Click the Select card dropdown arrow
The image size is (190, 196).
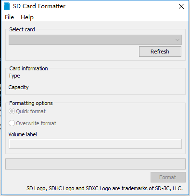pyautogui.click(x=177, y=39)
